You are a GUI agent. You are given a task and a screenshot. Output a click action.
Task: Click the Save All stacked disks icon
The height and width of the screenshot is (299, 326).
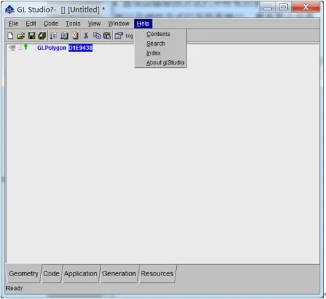[x=42, y=35]
